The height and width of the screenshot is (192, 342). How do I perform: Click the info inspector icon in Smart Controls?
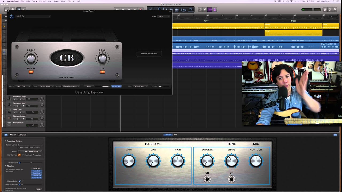6,135
